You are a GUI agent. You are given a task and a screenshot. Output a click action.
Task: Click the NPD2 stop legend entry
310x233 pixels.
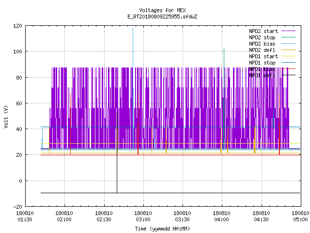tap(262, 37)
